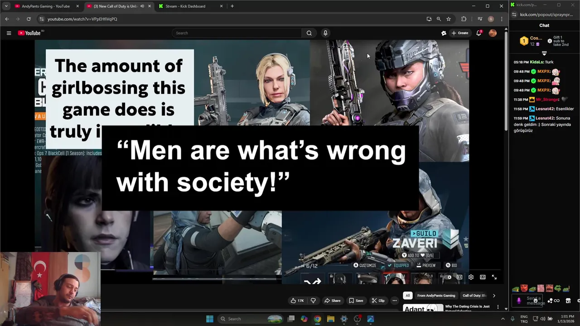Open the YouTube hamburger guide menu
This screenshot has width=580, height=326.
point(9,33)
